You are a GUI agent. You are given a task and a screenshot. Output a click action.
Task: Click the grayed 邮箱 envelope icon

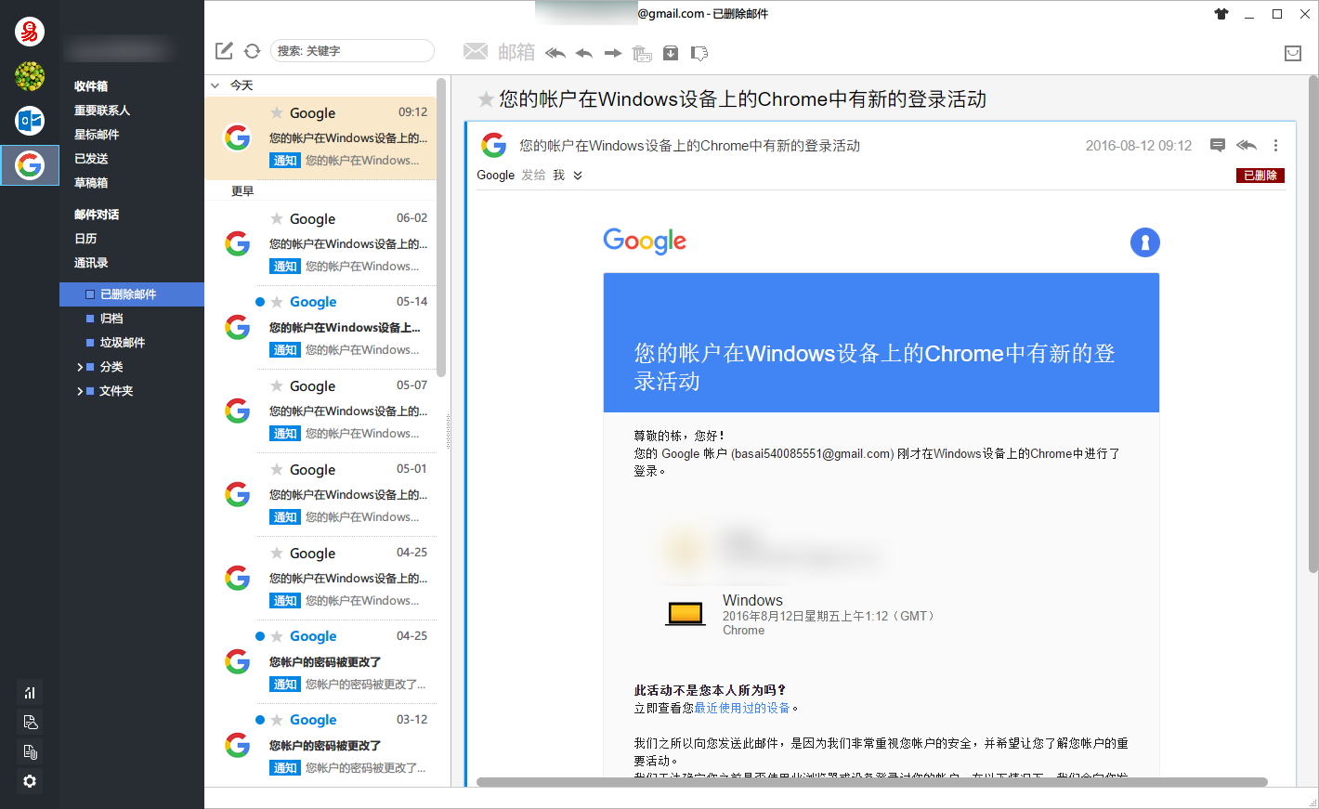476,51
